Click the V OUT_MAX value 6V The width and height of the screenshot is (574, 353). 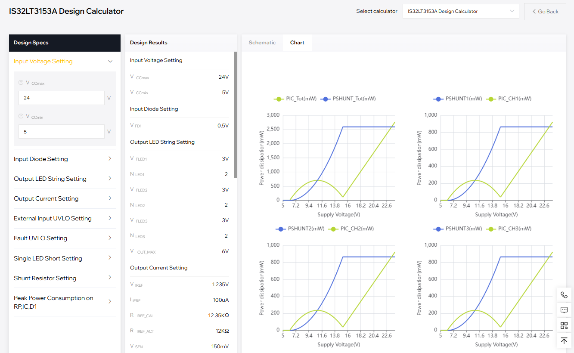(x=225, y=251)
